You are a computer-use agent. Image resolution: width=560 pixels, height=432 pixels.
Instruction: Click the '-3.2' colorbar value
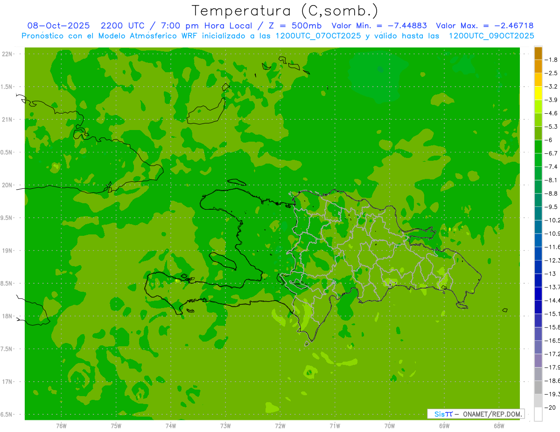coord(552,87)
